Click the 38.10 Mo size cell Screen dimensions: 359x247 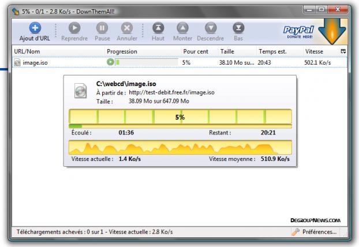click(237, 62)
